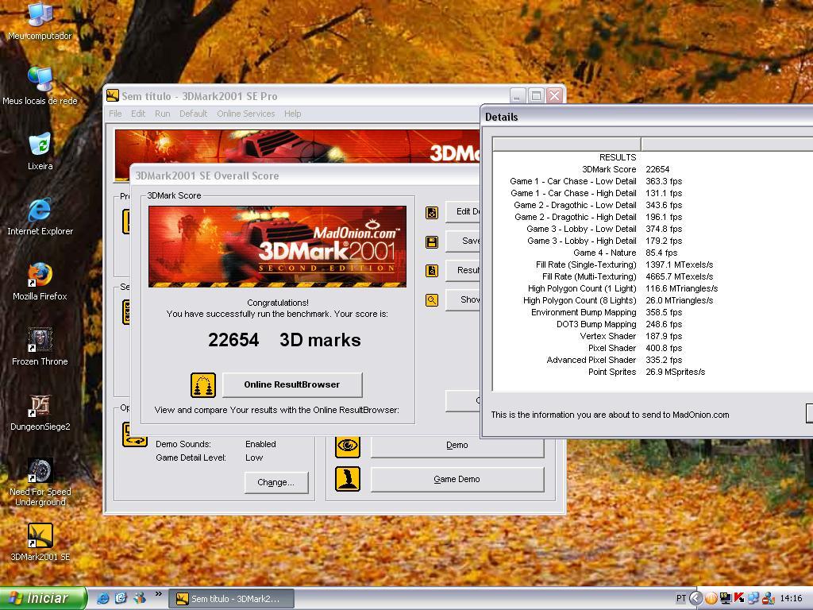Click the 3DMark taskbar window button

tap(231, 599)
